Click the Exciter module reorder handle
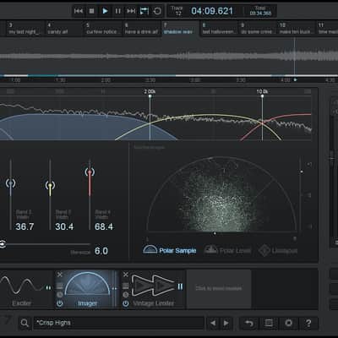This screenshot has height=338, width=338. coord(48,288)
